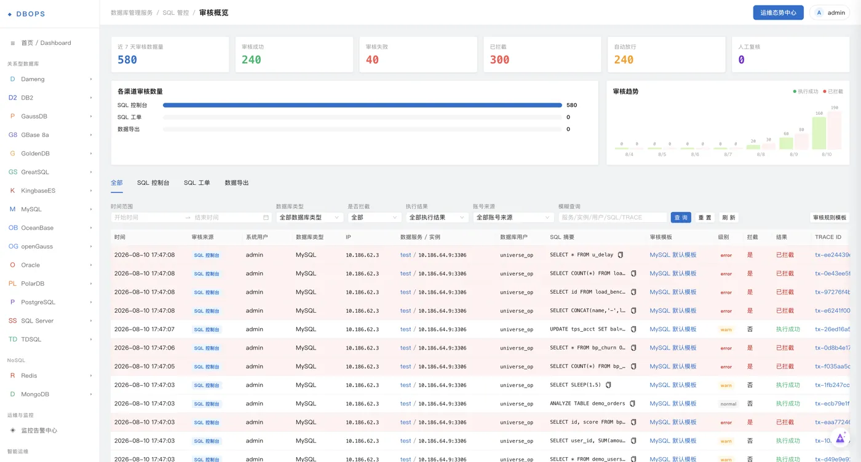Click the MySQL sidebar icon
This screenshot has height=462, width=861.
12,209
